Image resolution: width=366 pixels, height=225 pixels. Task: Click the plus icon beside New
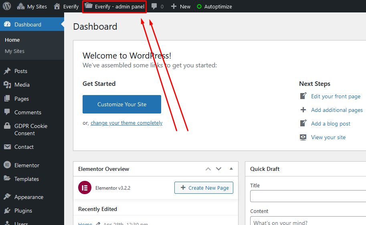(174, 6)
